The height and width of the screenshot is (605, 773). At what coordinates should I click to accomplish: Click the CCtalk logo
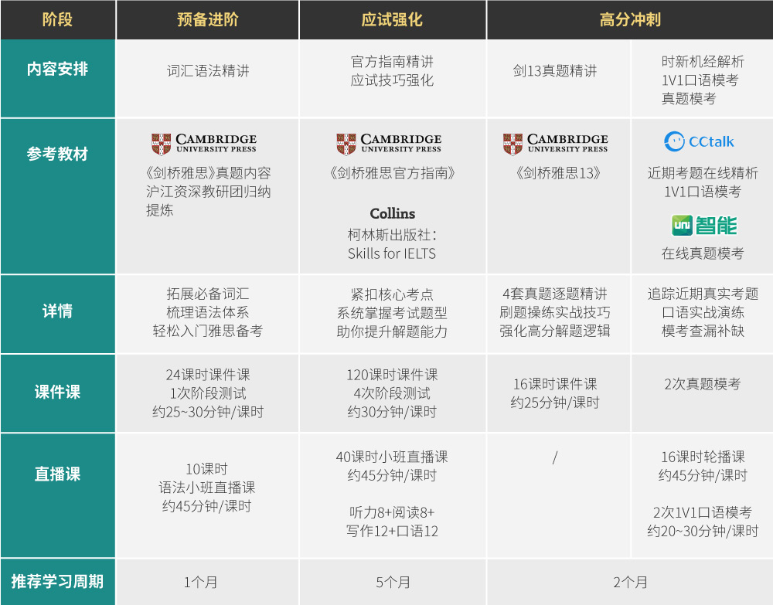pos(699,141)
